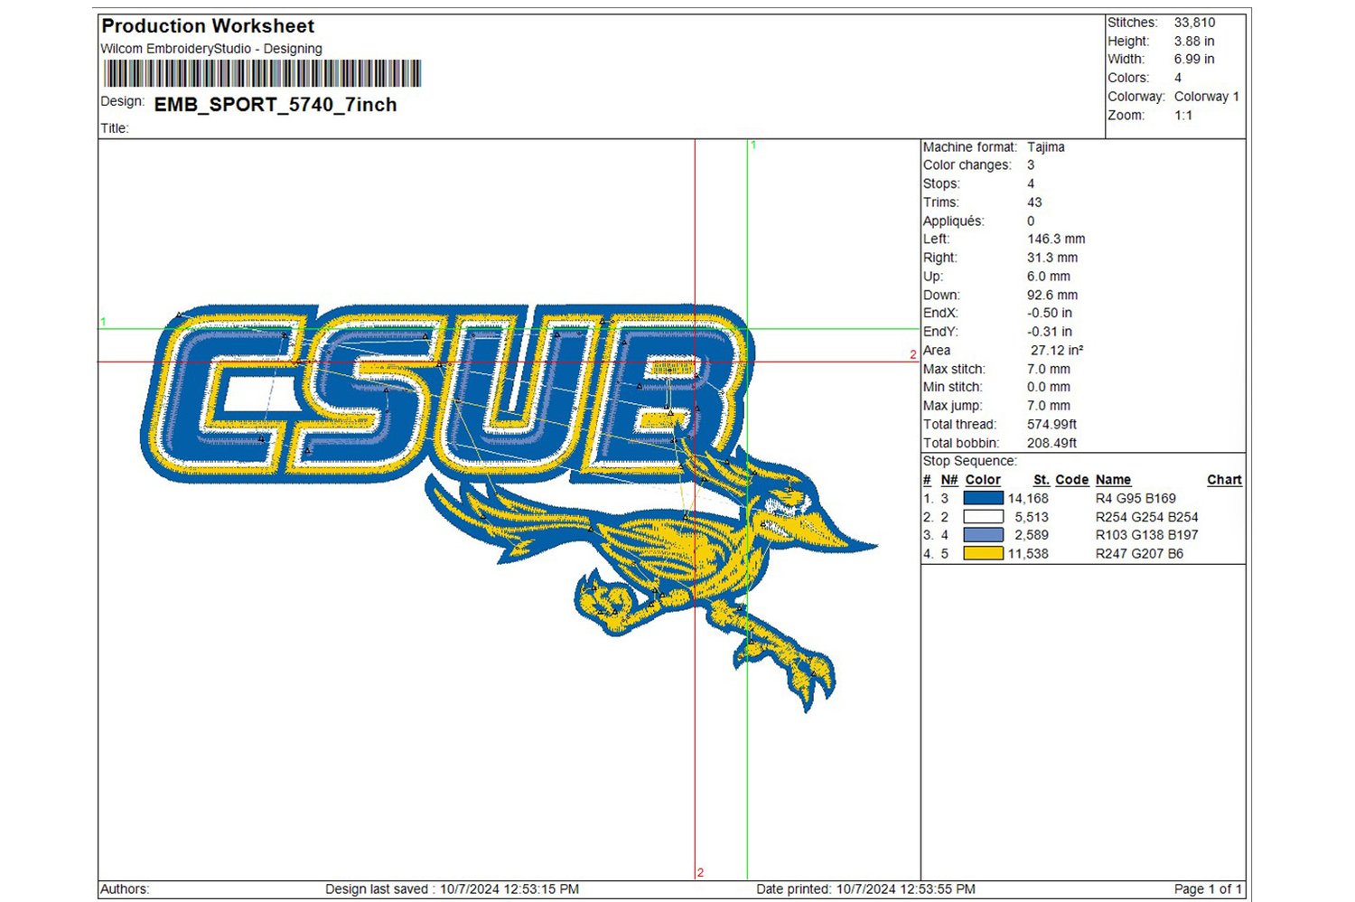Click the stitch count "11,538" in stop row 4
The height and width of the screenshot is (902, 1355).
coord(1028,555)
